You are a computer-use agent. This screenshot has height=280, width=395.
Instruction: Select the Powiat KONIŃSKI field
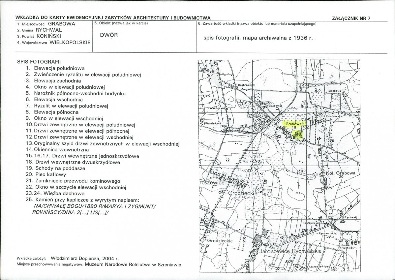(x=39, y=36)
